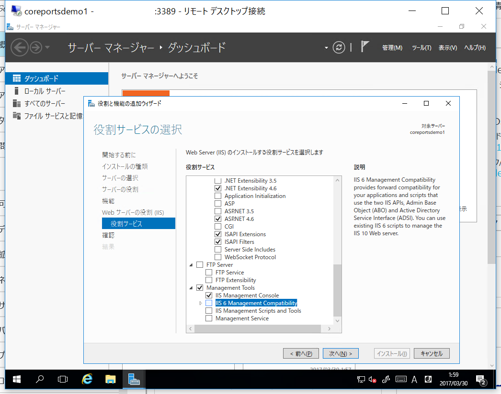The width and height of the screenshot is (501, 394).
Task: Go to wizard step 機能
Action: coord(108,201)
